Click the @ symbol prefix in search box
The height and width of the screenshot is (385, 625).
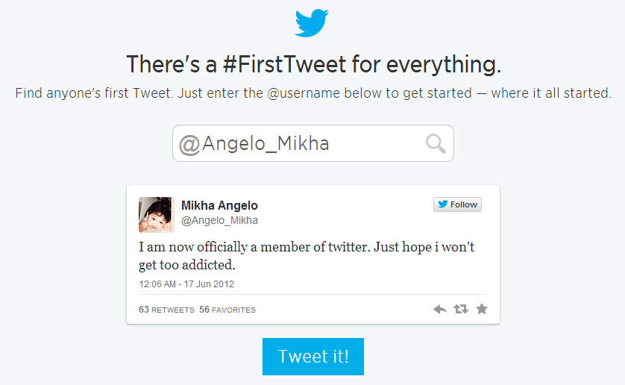[x=189, y=144]
